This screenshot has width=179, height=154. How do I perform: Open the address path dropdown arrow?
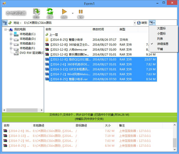[135, 23]
